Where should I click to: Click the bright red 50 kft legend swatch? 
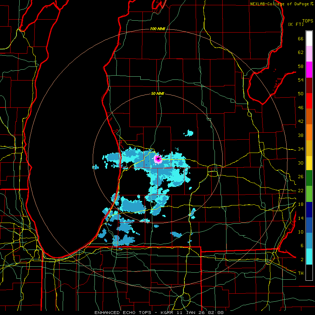click(x=309, y=101)
